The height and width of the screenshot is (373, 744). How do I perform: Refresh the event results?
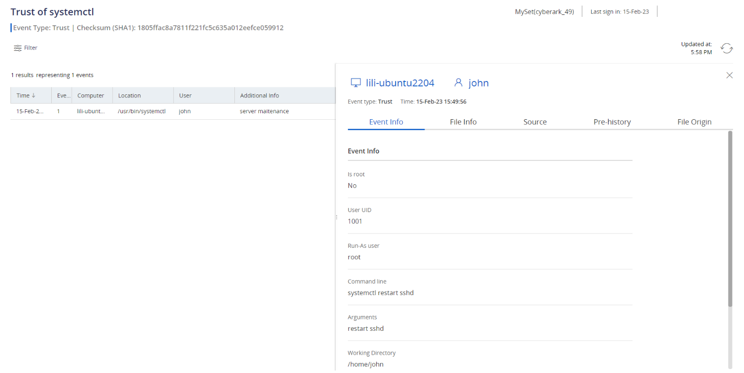pyautogui.click(x=727, y=48)
